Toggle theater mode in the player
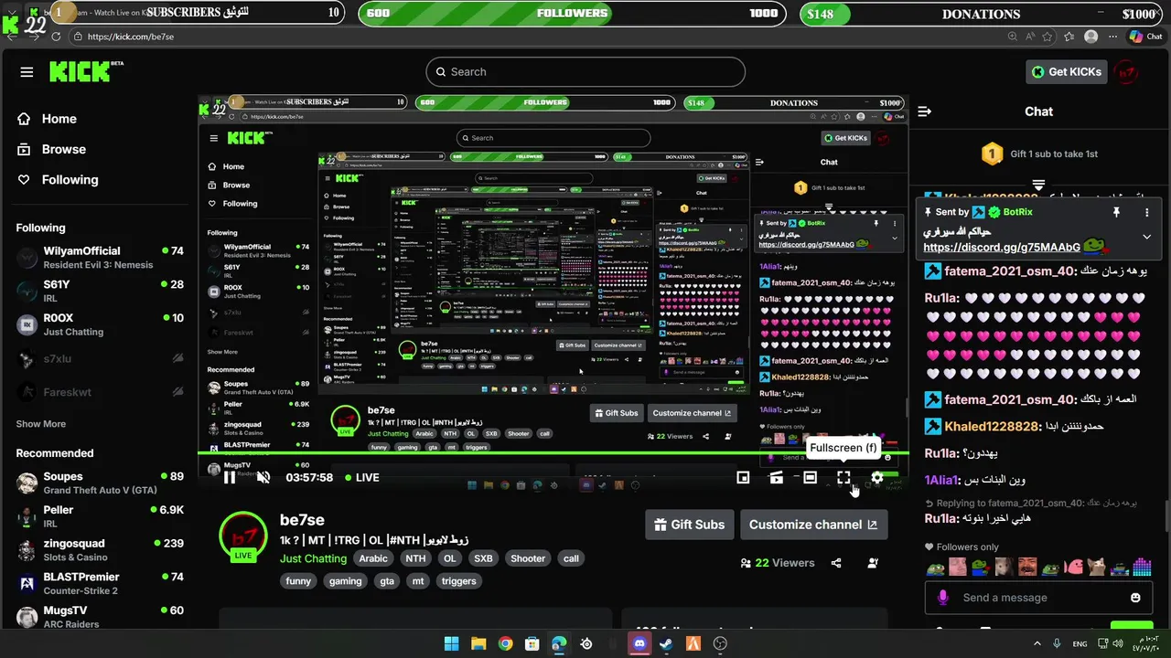Screen dimensions: 1171x658 (x=810, y=477)
